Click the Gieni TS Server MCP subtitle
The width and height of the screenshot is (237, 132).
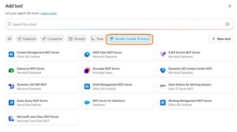pyautogui.click(x=181, y=89)
